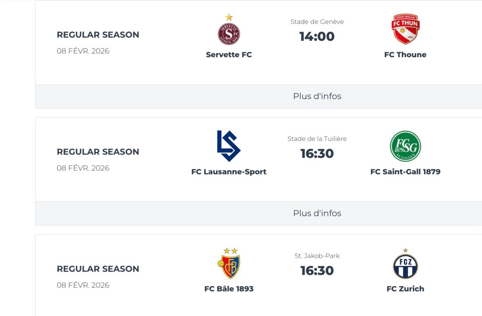The image size is (482, 316).
Task: Select FC Saint-Gall 1879 team name
Action: coord(405,172)
